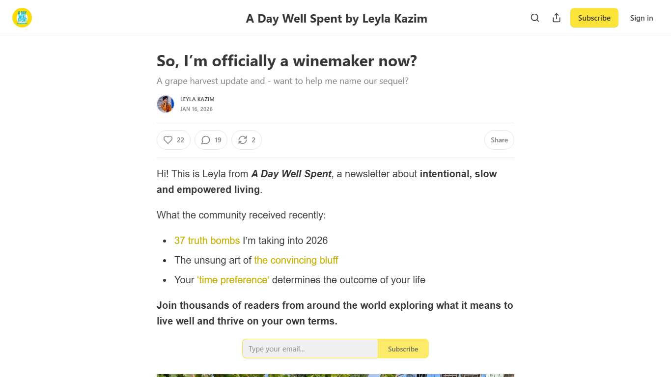Click the newsletter title in header
Viewport: 671px width, 377px height.
coord(336,19)
